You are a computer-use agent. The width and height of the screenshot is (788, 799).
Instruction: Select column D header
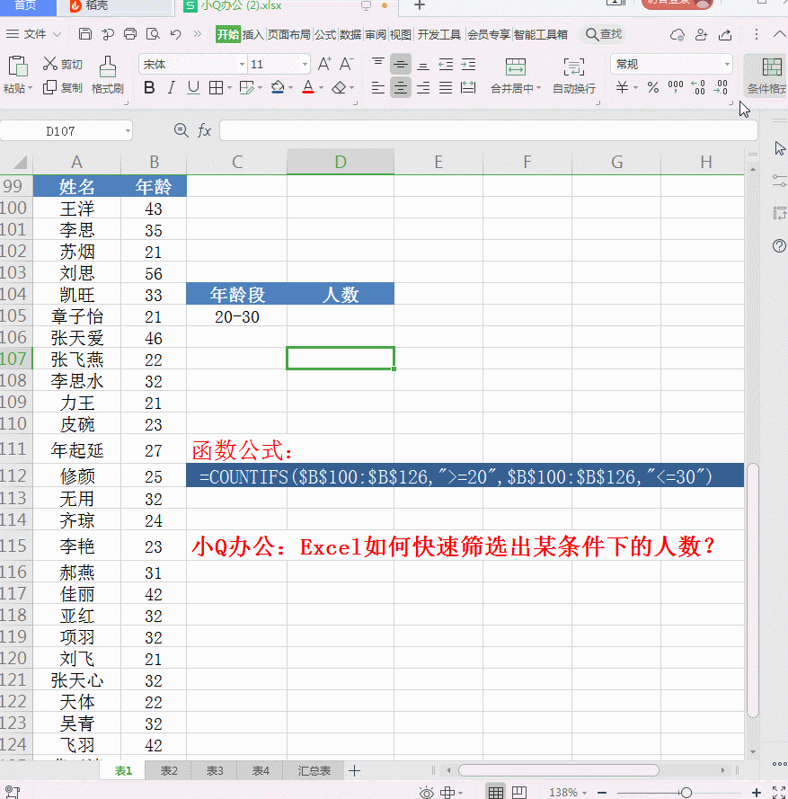pos(341,162)
